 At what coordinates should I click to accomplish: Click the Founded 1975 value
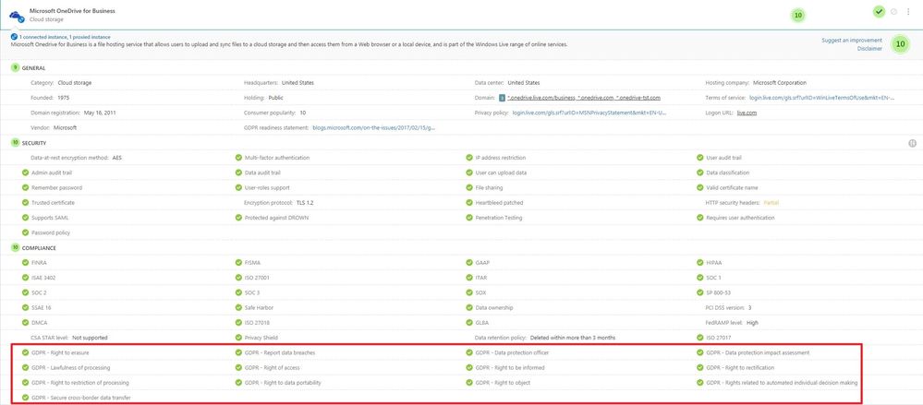64,98
